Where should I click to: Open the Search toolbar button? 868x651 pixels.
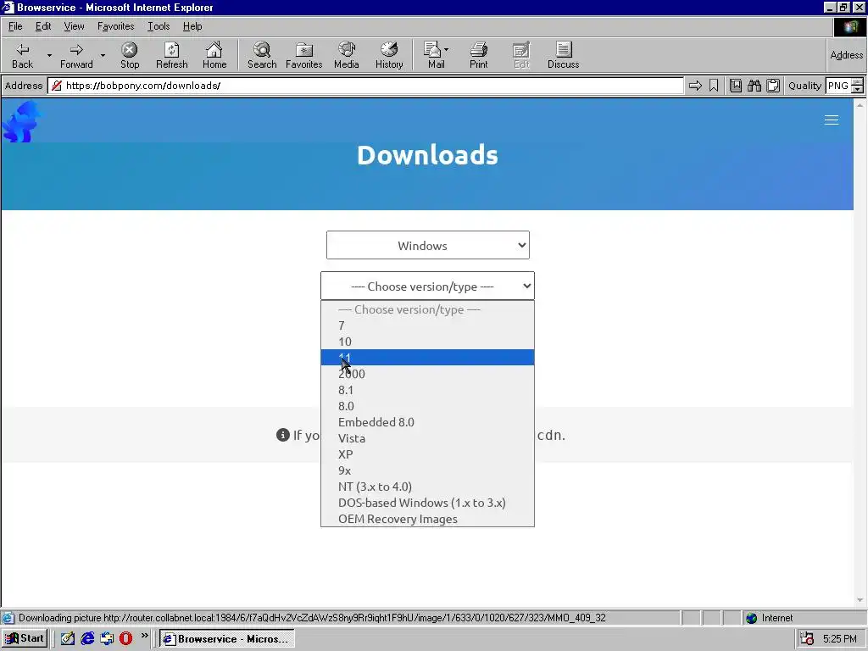coord(262,55)
